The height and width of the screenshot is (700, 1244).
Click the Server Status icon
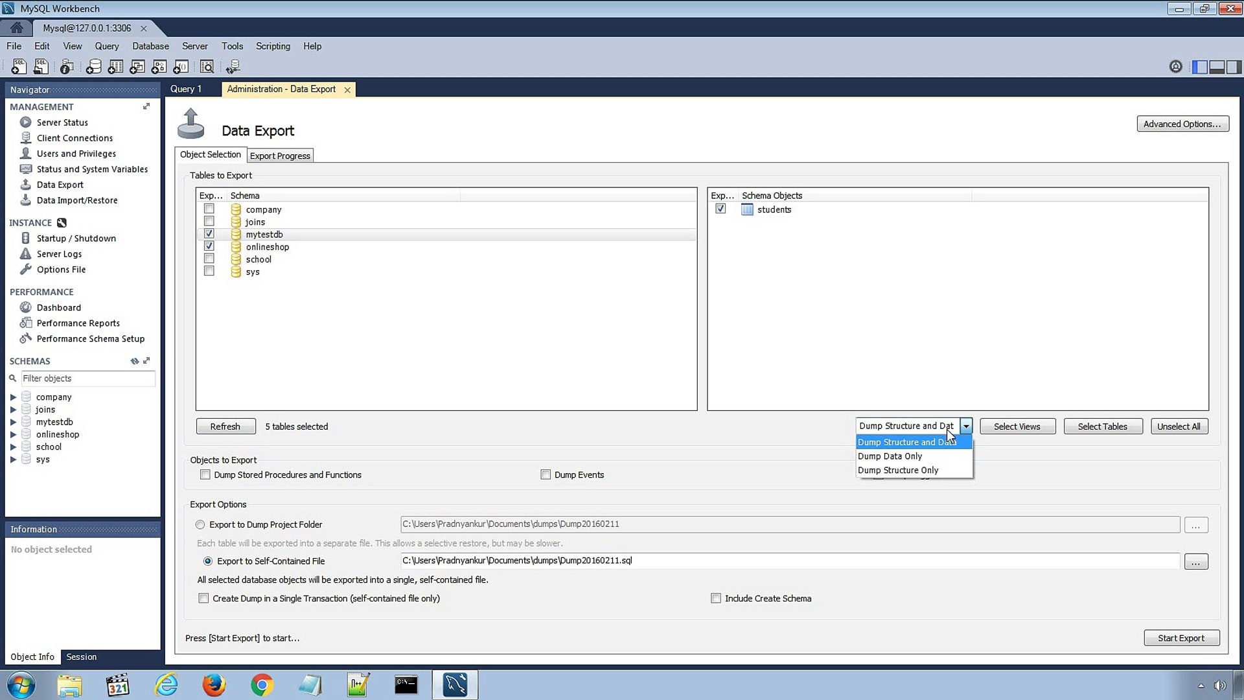click(25, 122)
